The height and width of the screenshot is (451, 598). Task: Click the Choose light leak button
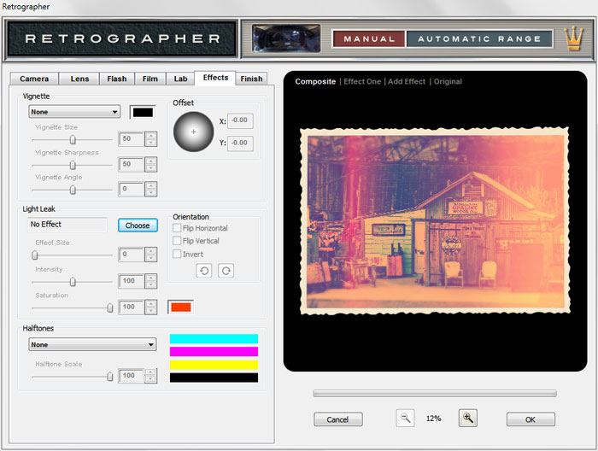tap(138, 225)
